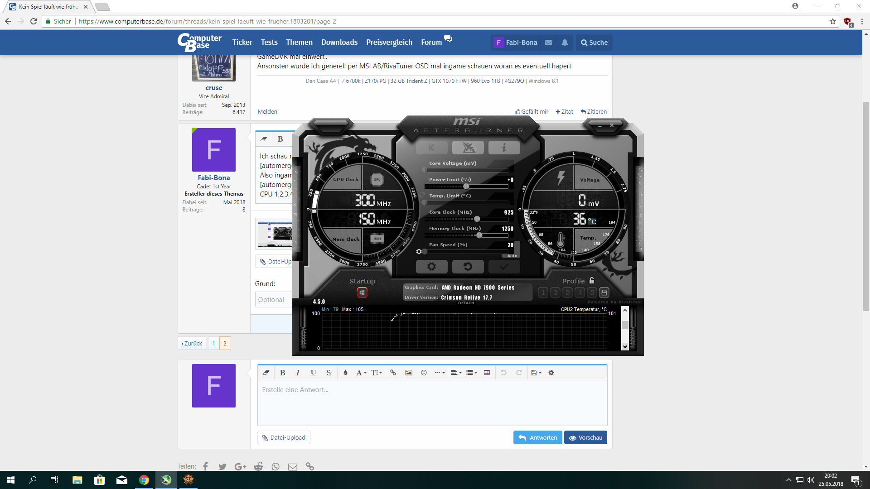Open the text alignment dropdown in editor
870x489 pixels.
click(x=456, y=373)
